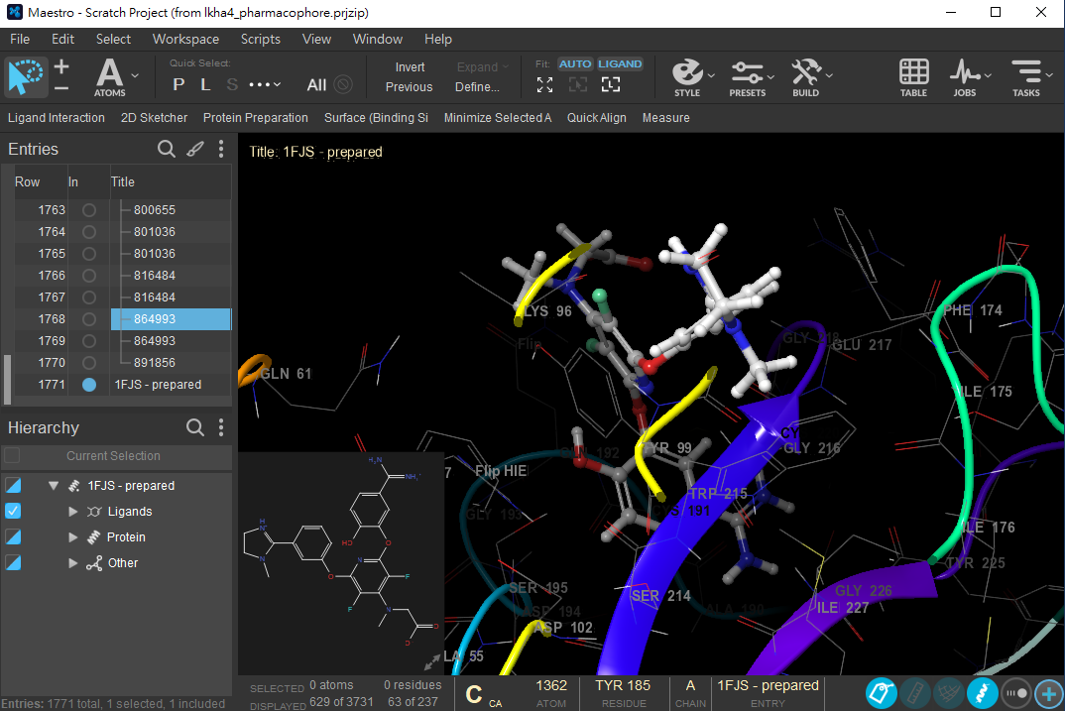Open the Workspace menu
The image size is (1065, 711).
pyautogui.click(x=185, y=39)
